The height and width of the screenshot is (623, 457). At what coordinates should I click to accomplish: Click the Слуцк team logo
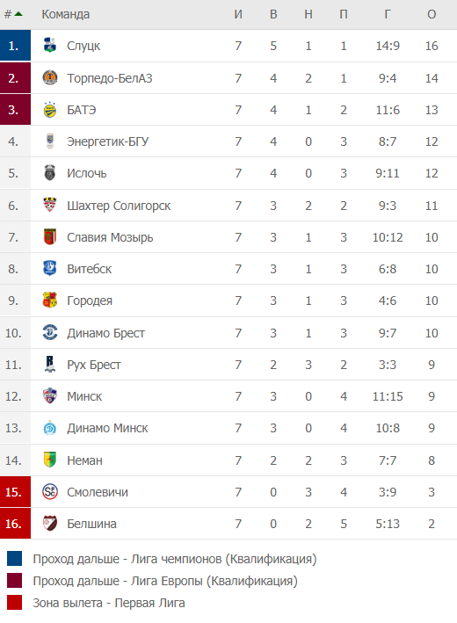[50, 46]
